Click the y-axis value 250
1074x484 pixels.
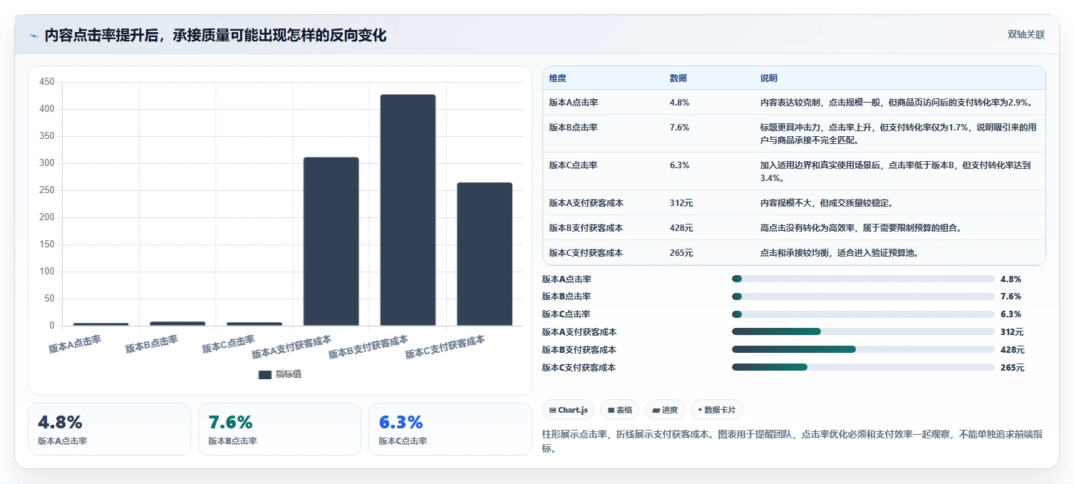(47, 190)
